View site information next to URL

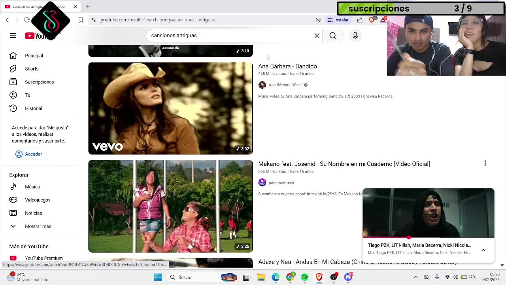93,20
